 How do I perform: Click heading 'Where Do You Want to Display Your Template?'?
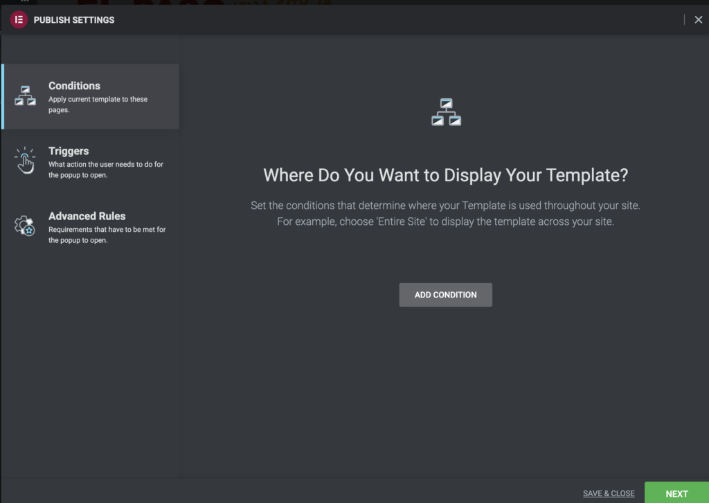click(445, 175)
